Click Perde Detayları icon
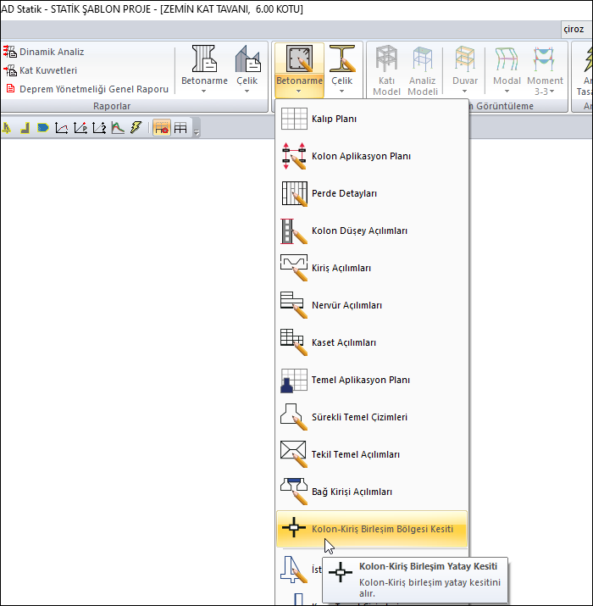The image size is (593, 606). pos(294,193)
